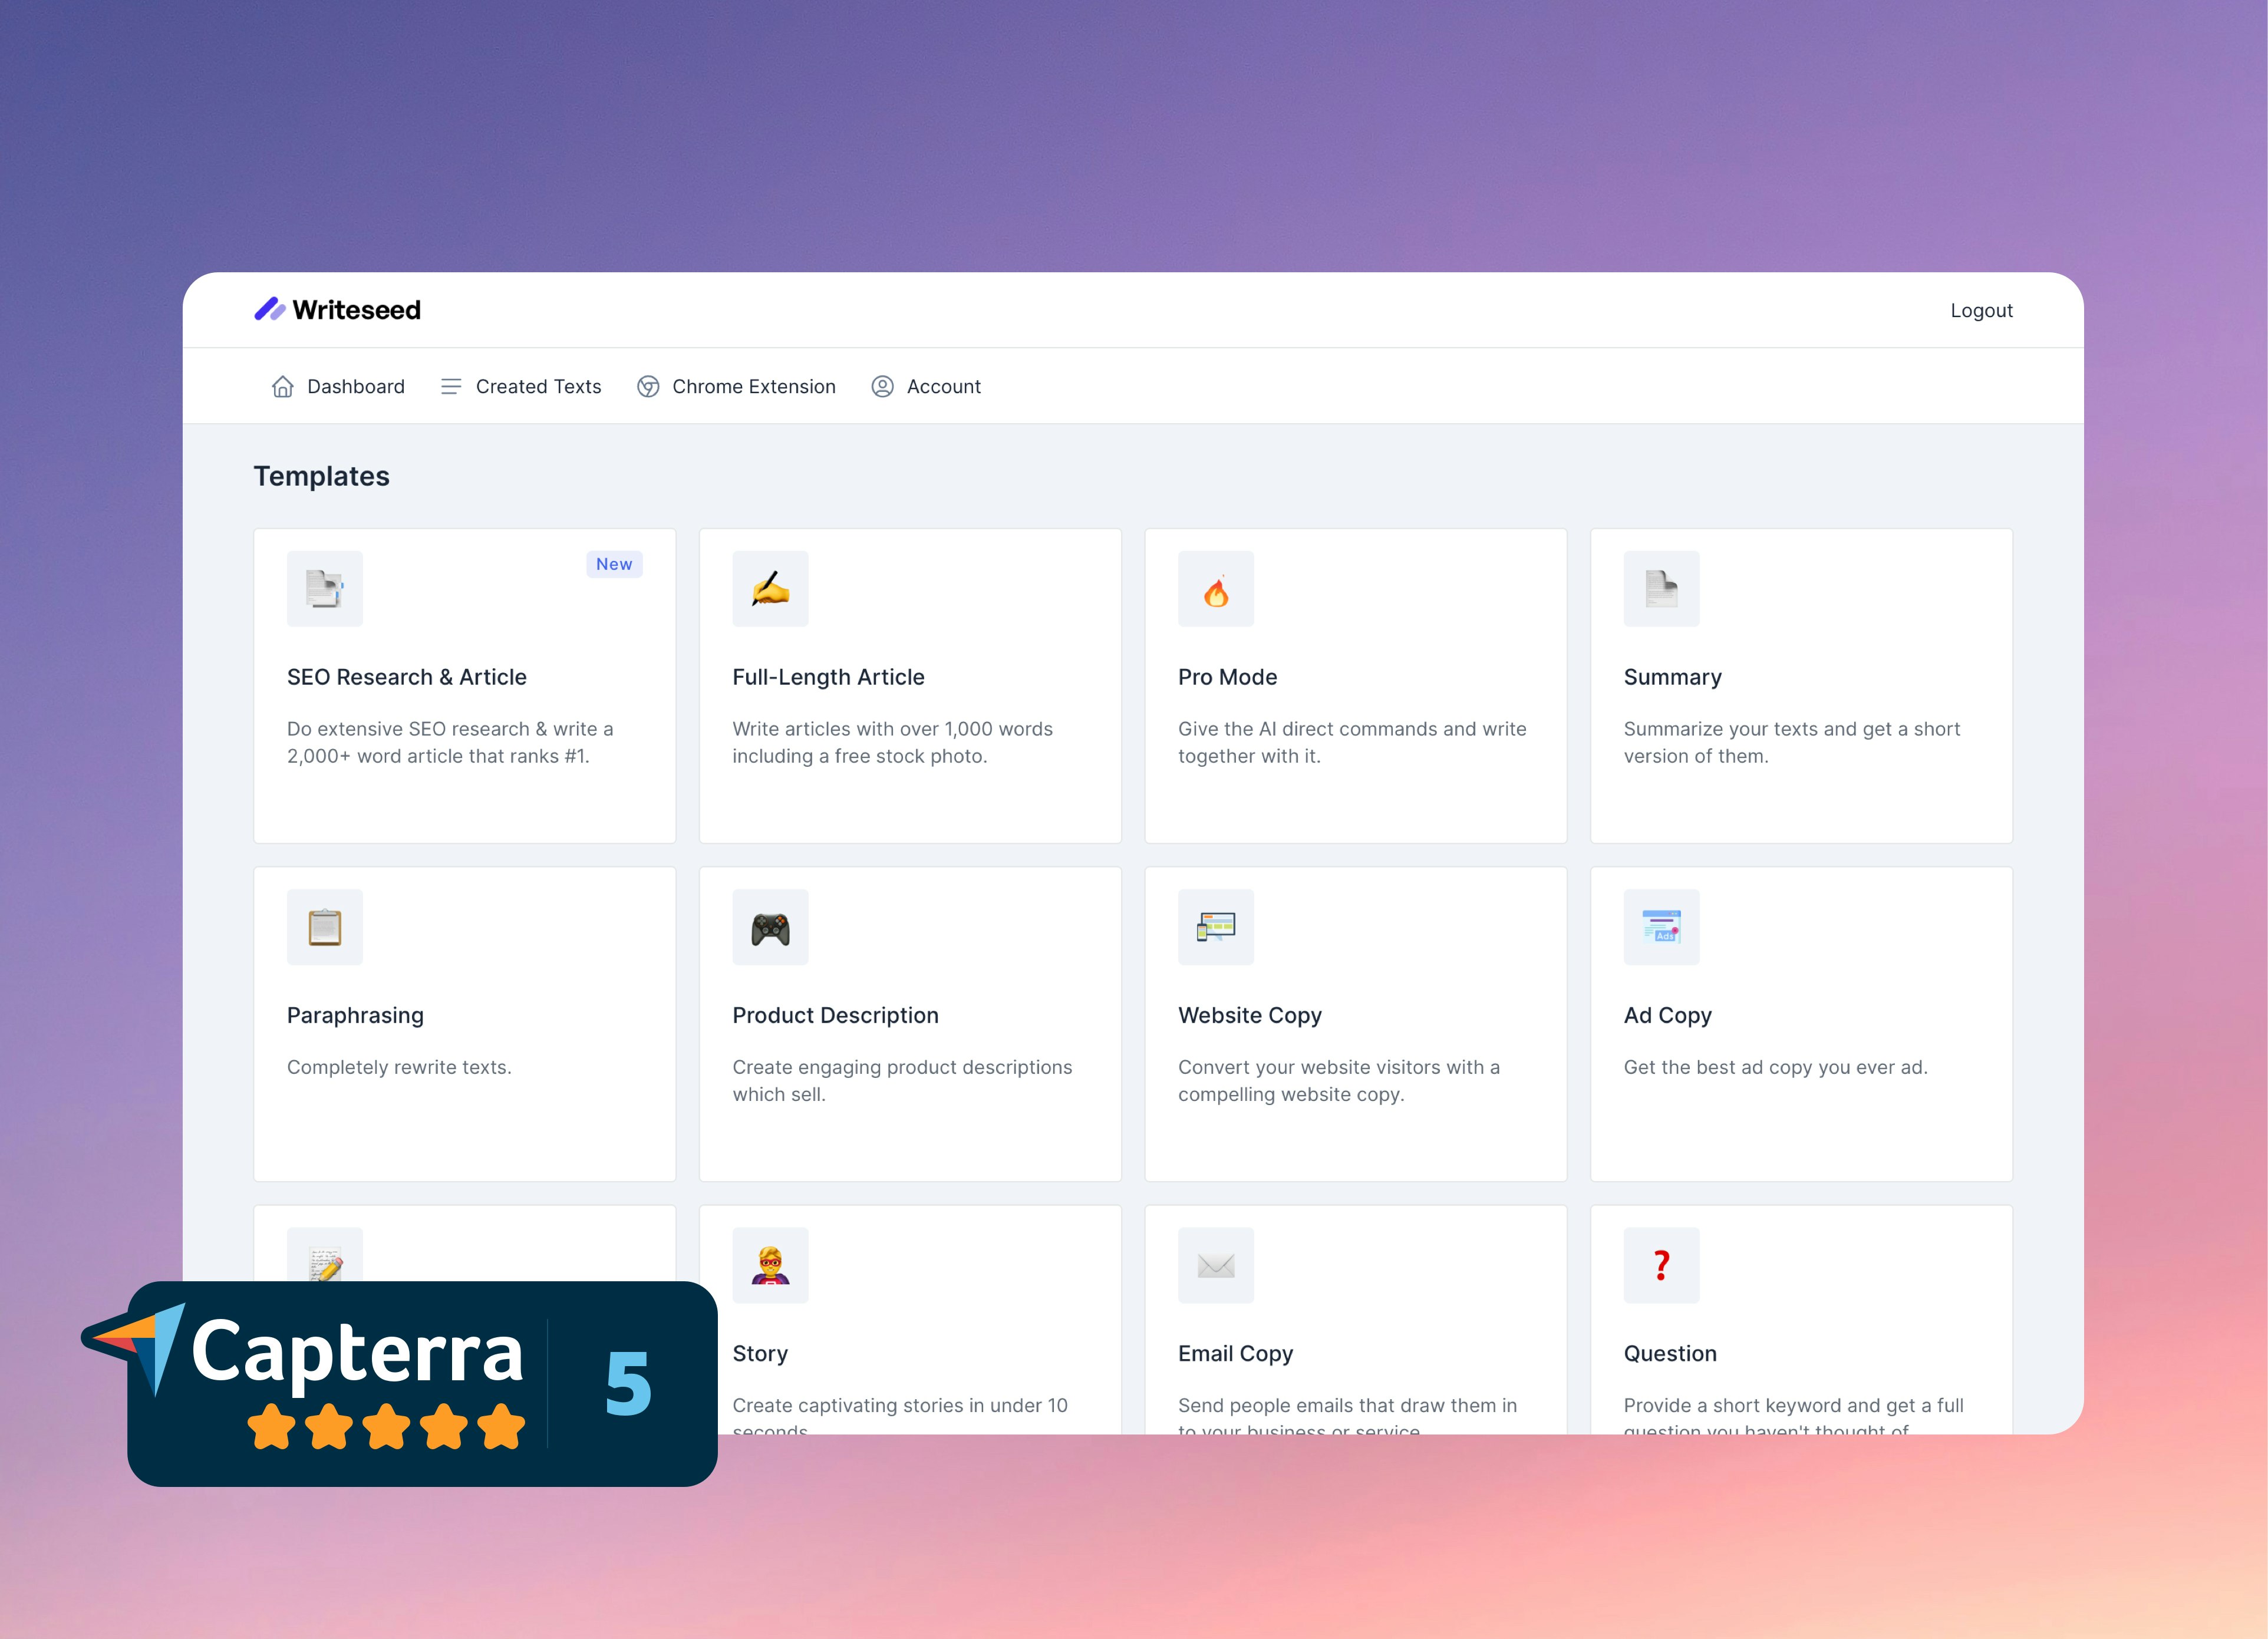The width and height of the screenshot is (2268, 1639).
Task: Click 'Get the best ad copy you ever ad.'
Action: coord(1775,1067)
